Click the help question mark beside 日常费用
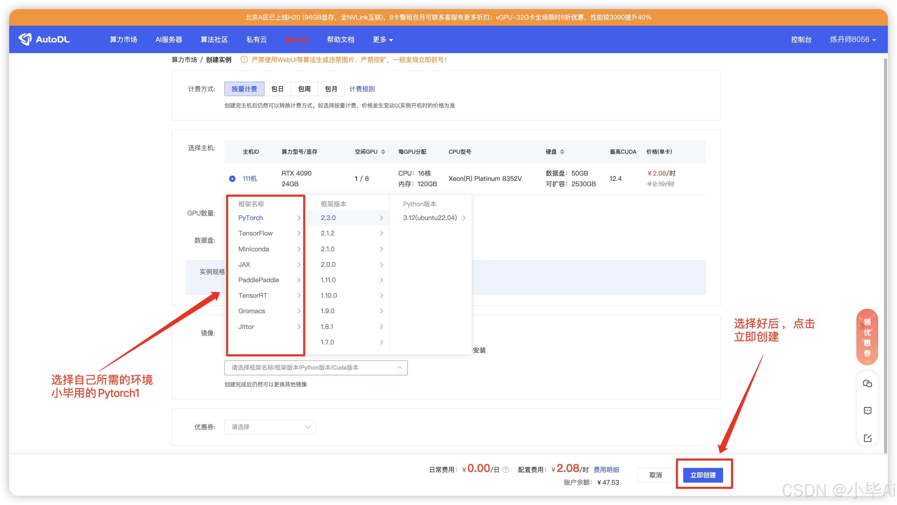 [x=506, y=470]
